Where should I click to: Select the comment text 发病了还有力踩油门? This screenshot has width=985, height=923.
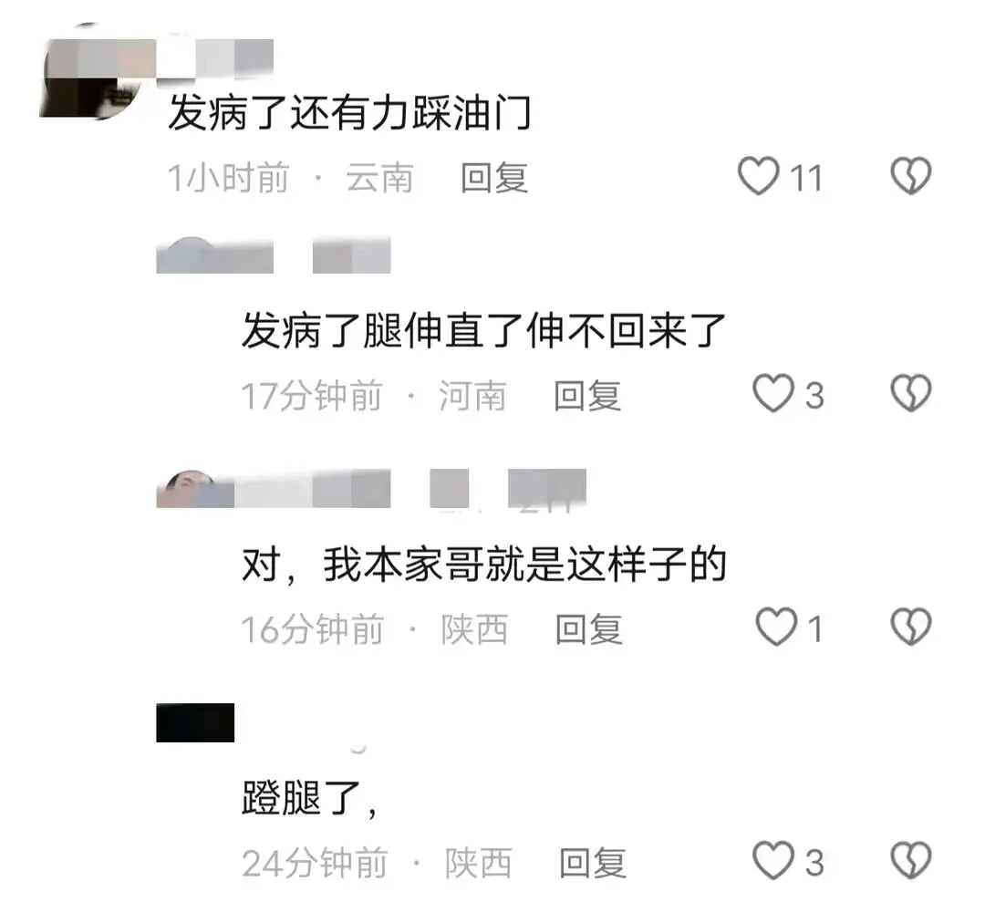coord(350,113)
